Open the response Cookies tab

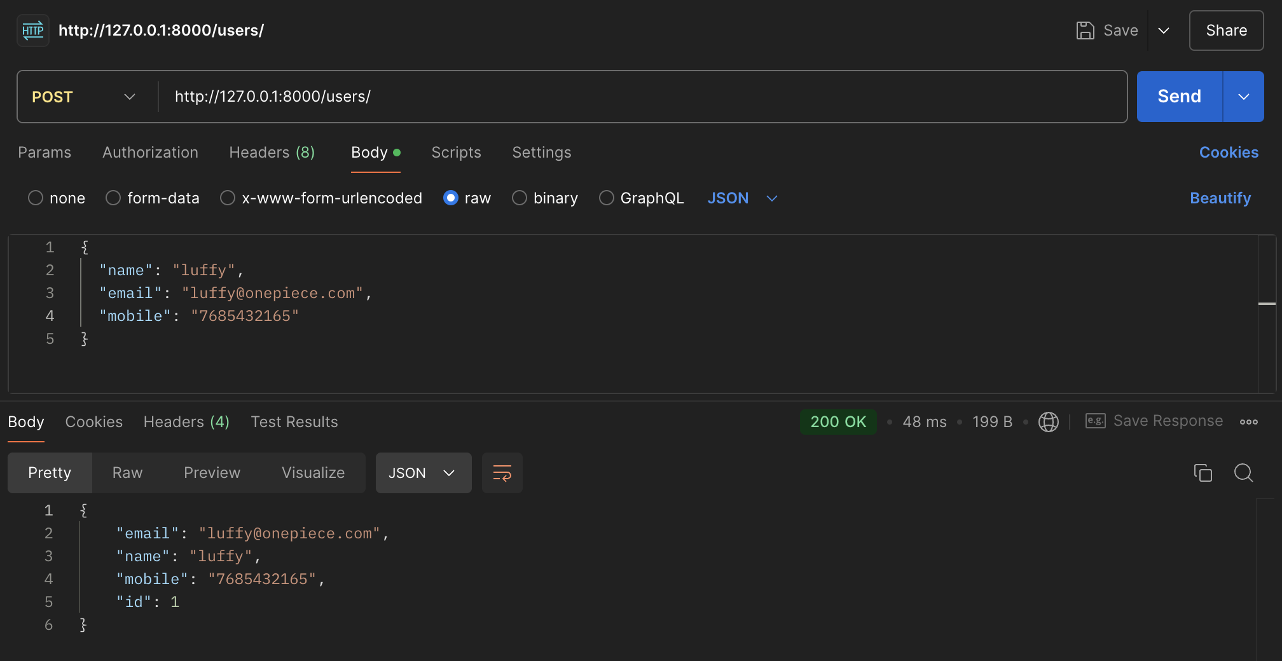coord(93,422)
